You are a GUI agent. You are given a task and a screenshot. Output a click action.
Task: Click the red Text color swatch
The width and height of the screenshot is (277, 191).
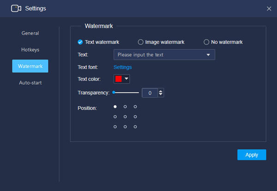(118, 79)
